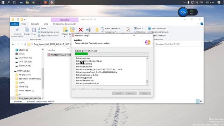Click Copiar ruta de acceso
Screen dimensions: 224x126
click(x=49, y=32)
